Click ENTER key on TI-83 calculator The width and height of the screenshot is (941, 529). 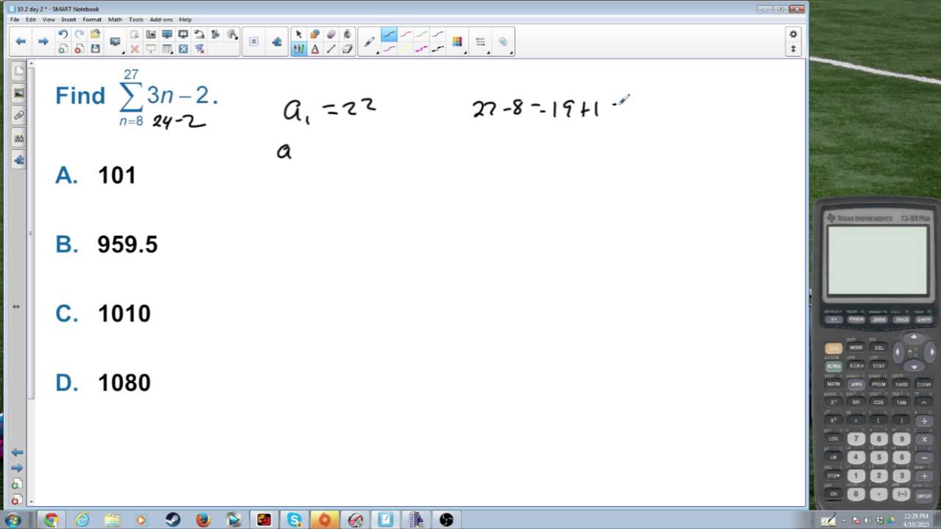923,495
